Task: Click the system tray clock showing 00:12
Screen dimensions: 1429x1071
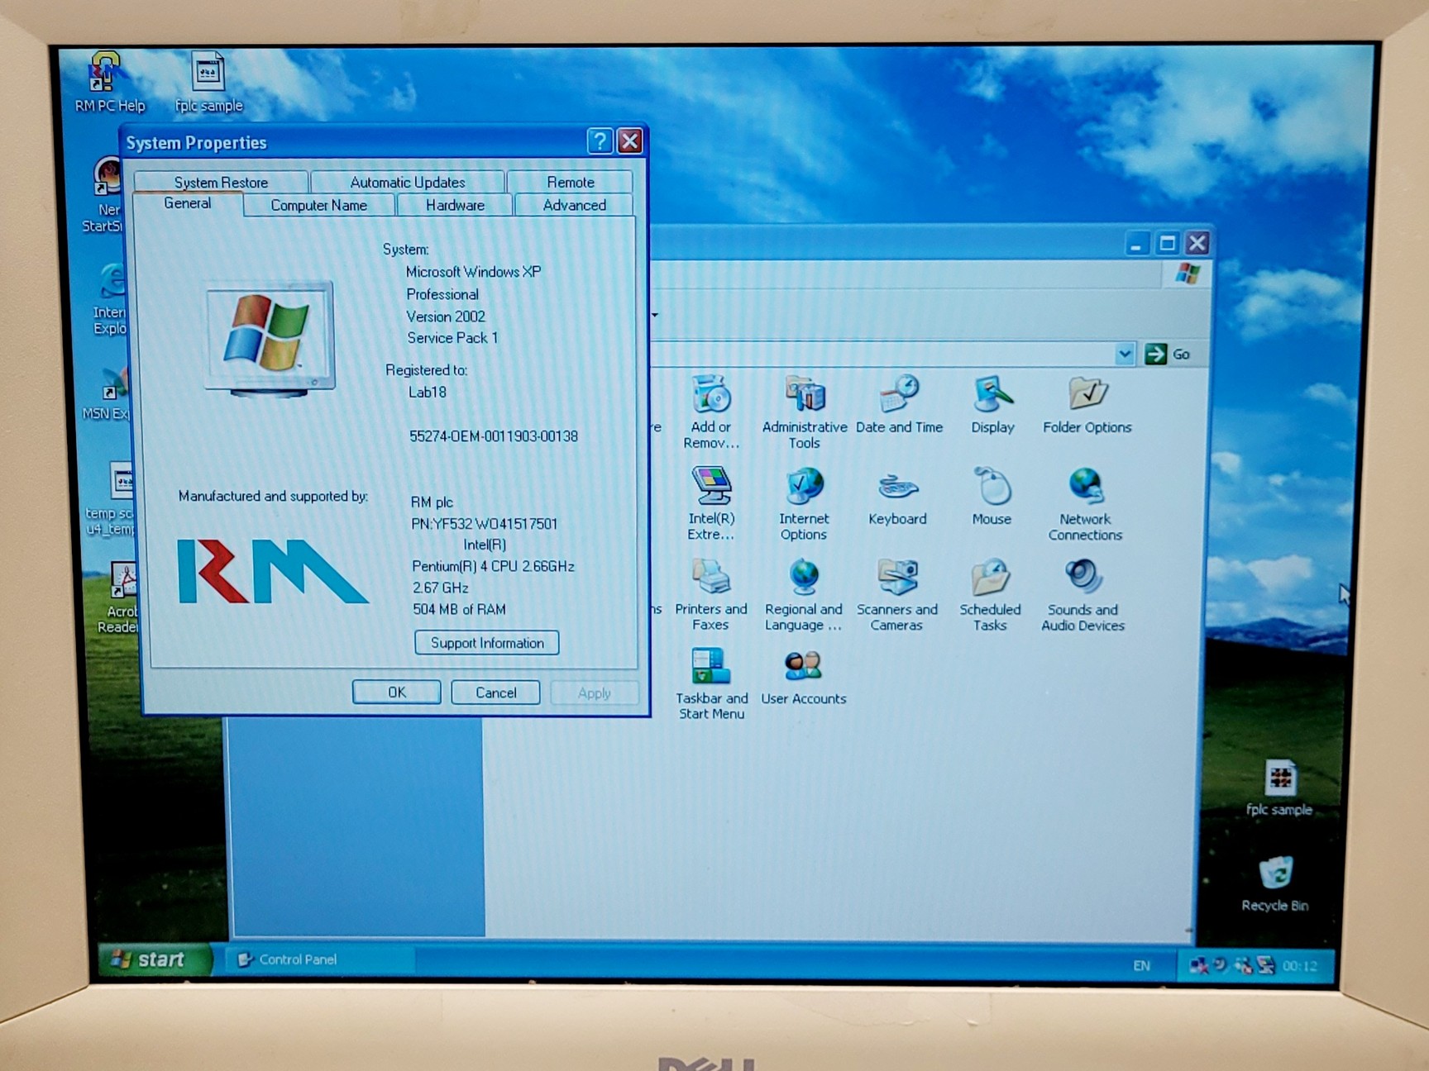Action: pos(1299,965)
